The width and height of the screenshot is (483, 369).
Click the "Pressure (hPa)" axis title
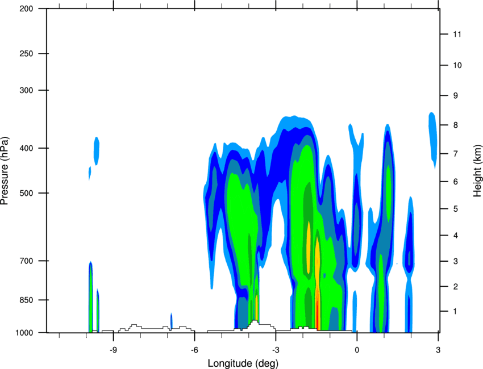pos(5,171)
